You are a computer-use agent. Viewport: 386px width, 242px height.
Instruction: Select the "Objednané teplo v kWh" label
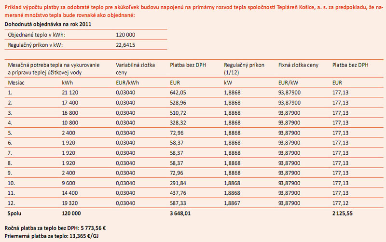click(37, 35)
